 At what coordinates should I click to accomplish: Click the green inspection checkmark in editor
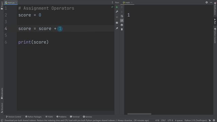[x=112, y=7]
